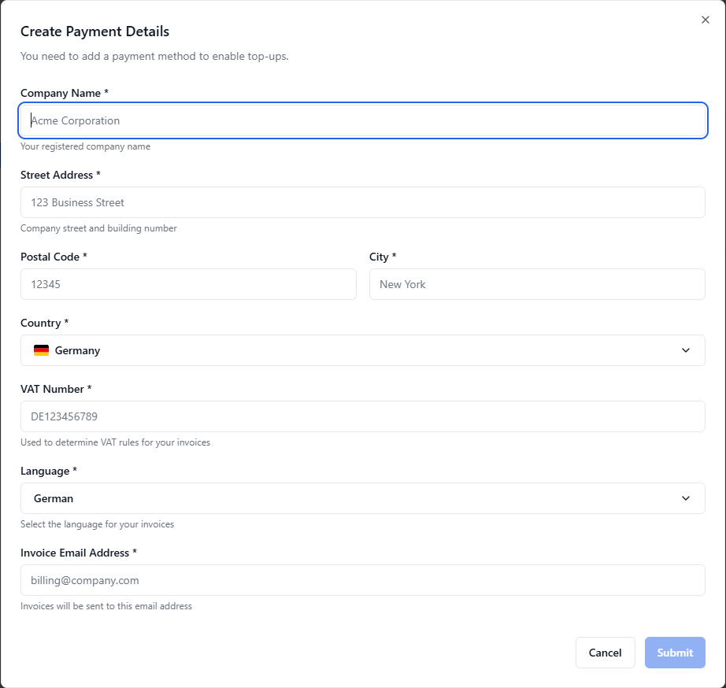Focus the VAT Number input field

[362, 416]
